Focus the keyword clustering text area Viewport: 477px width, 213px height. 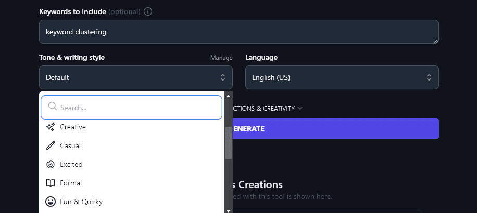(238, 32)
